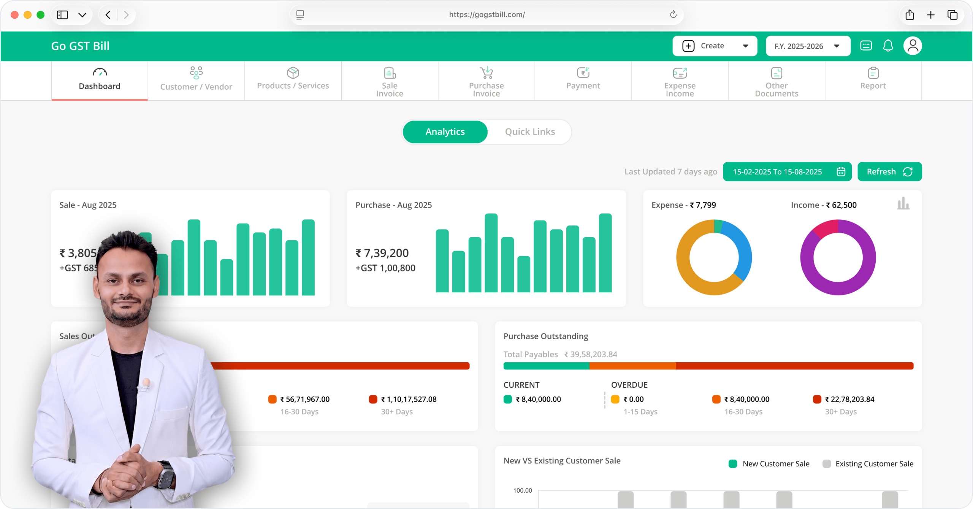
Task: Click the Refresh button
Action: pos(889,172)
